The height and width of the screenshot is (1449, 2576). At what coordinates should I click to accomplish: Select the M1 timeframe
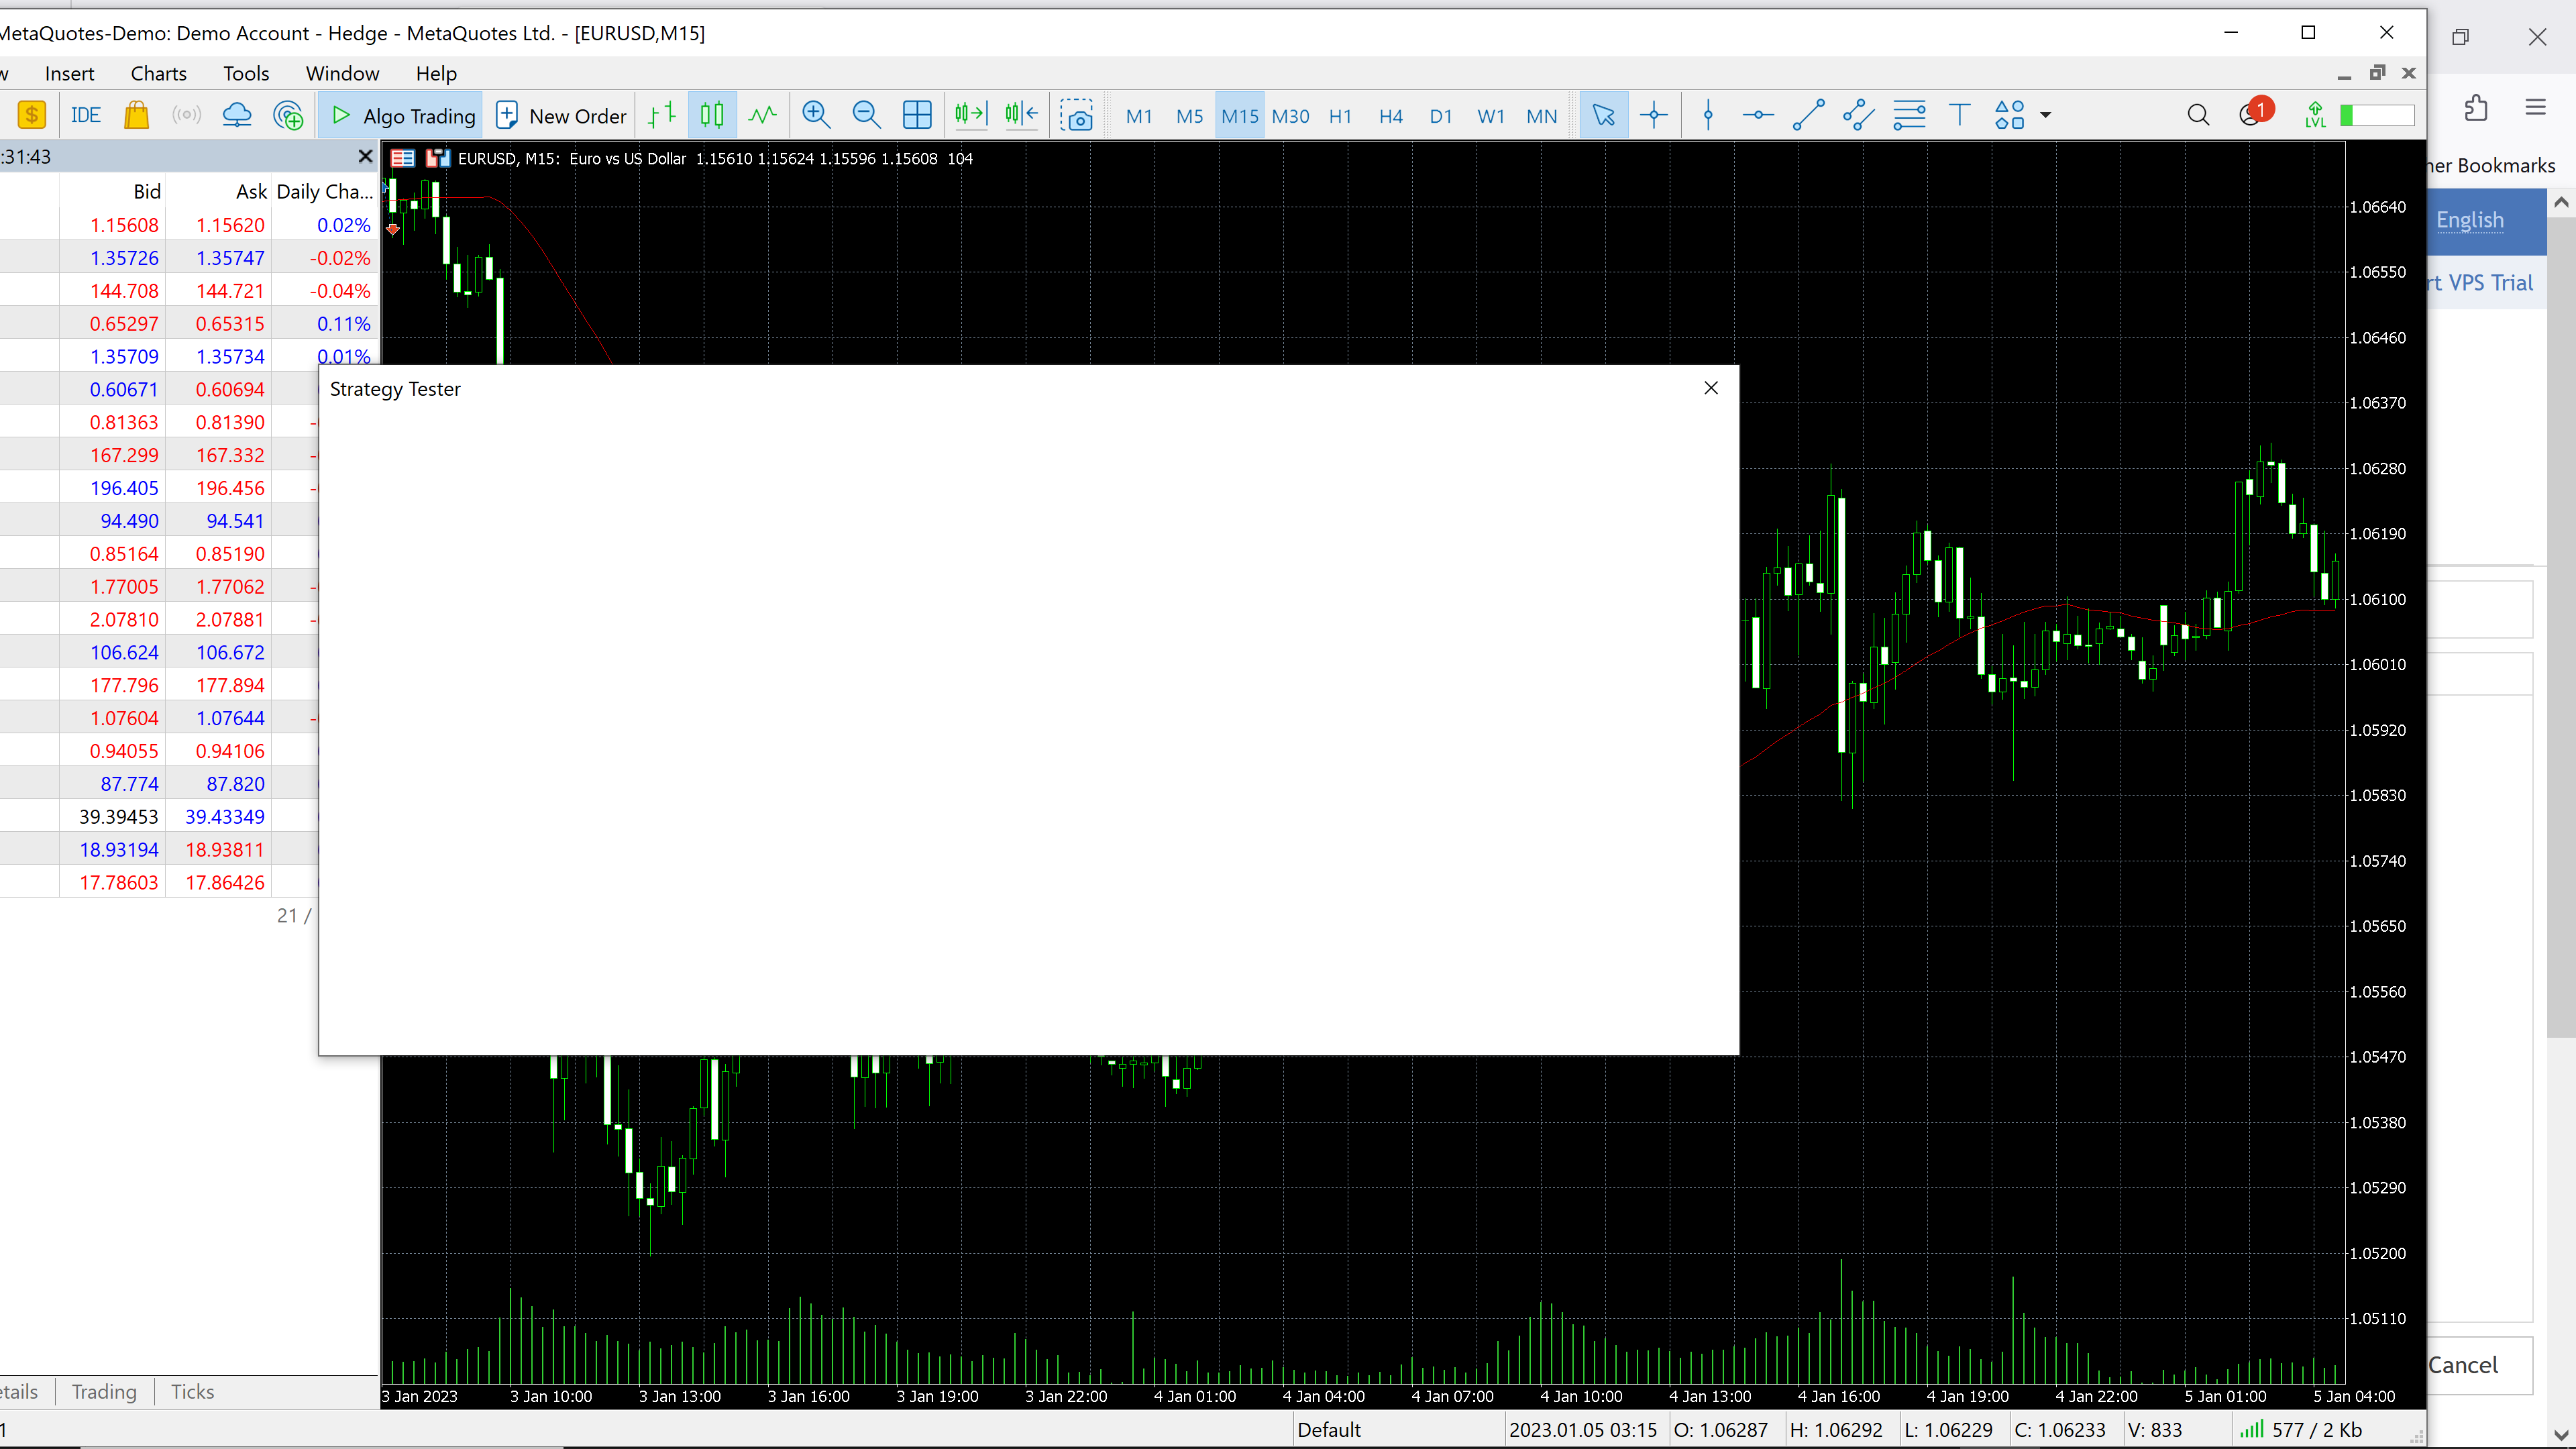tap(1139, 116)
